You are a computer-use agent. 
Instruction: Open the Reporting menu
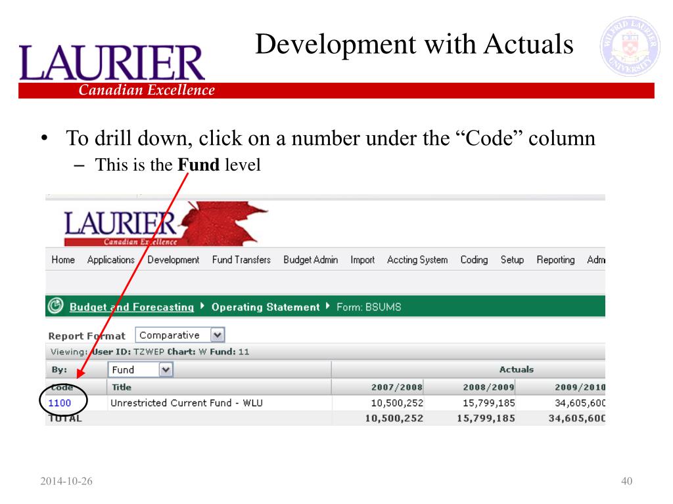(555, 260)
